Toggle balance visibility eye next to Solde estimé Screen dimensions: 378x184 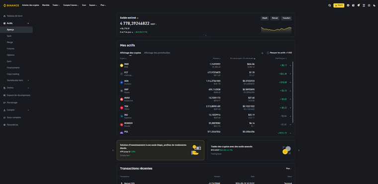(x=137, y=18)
